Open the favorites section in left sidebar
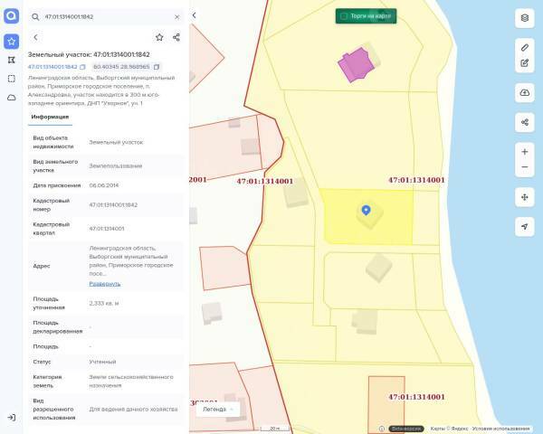543x434 pixels. pos(11,41)
